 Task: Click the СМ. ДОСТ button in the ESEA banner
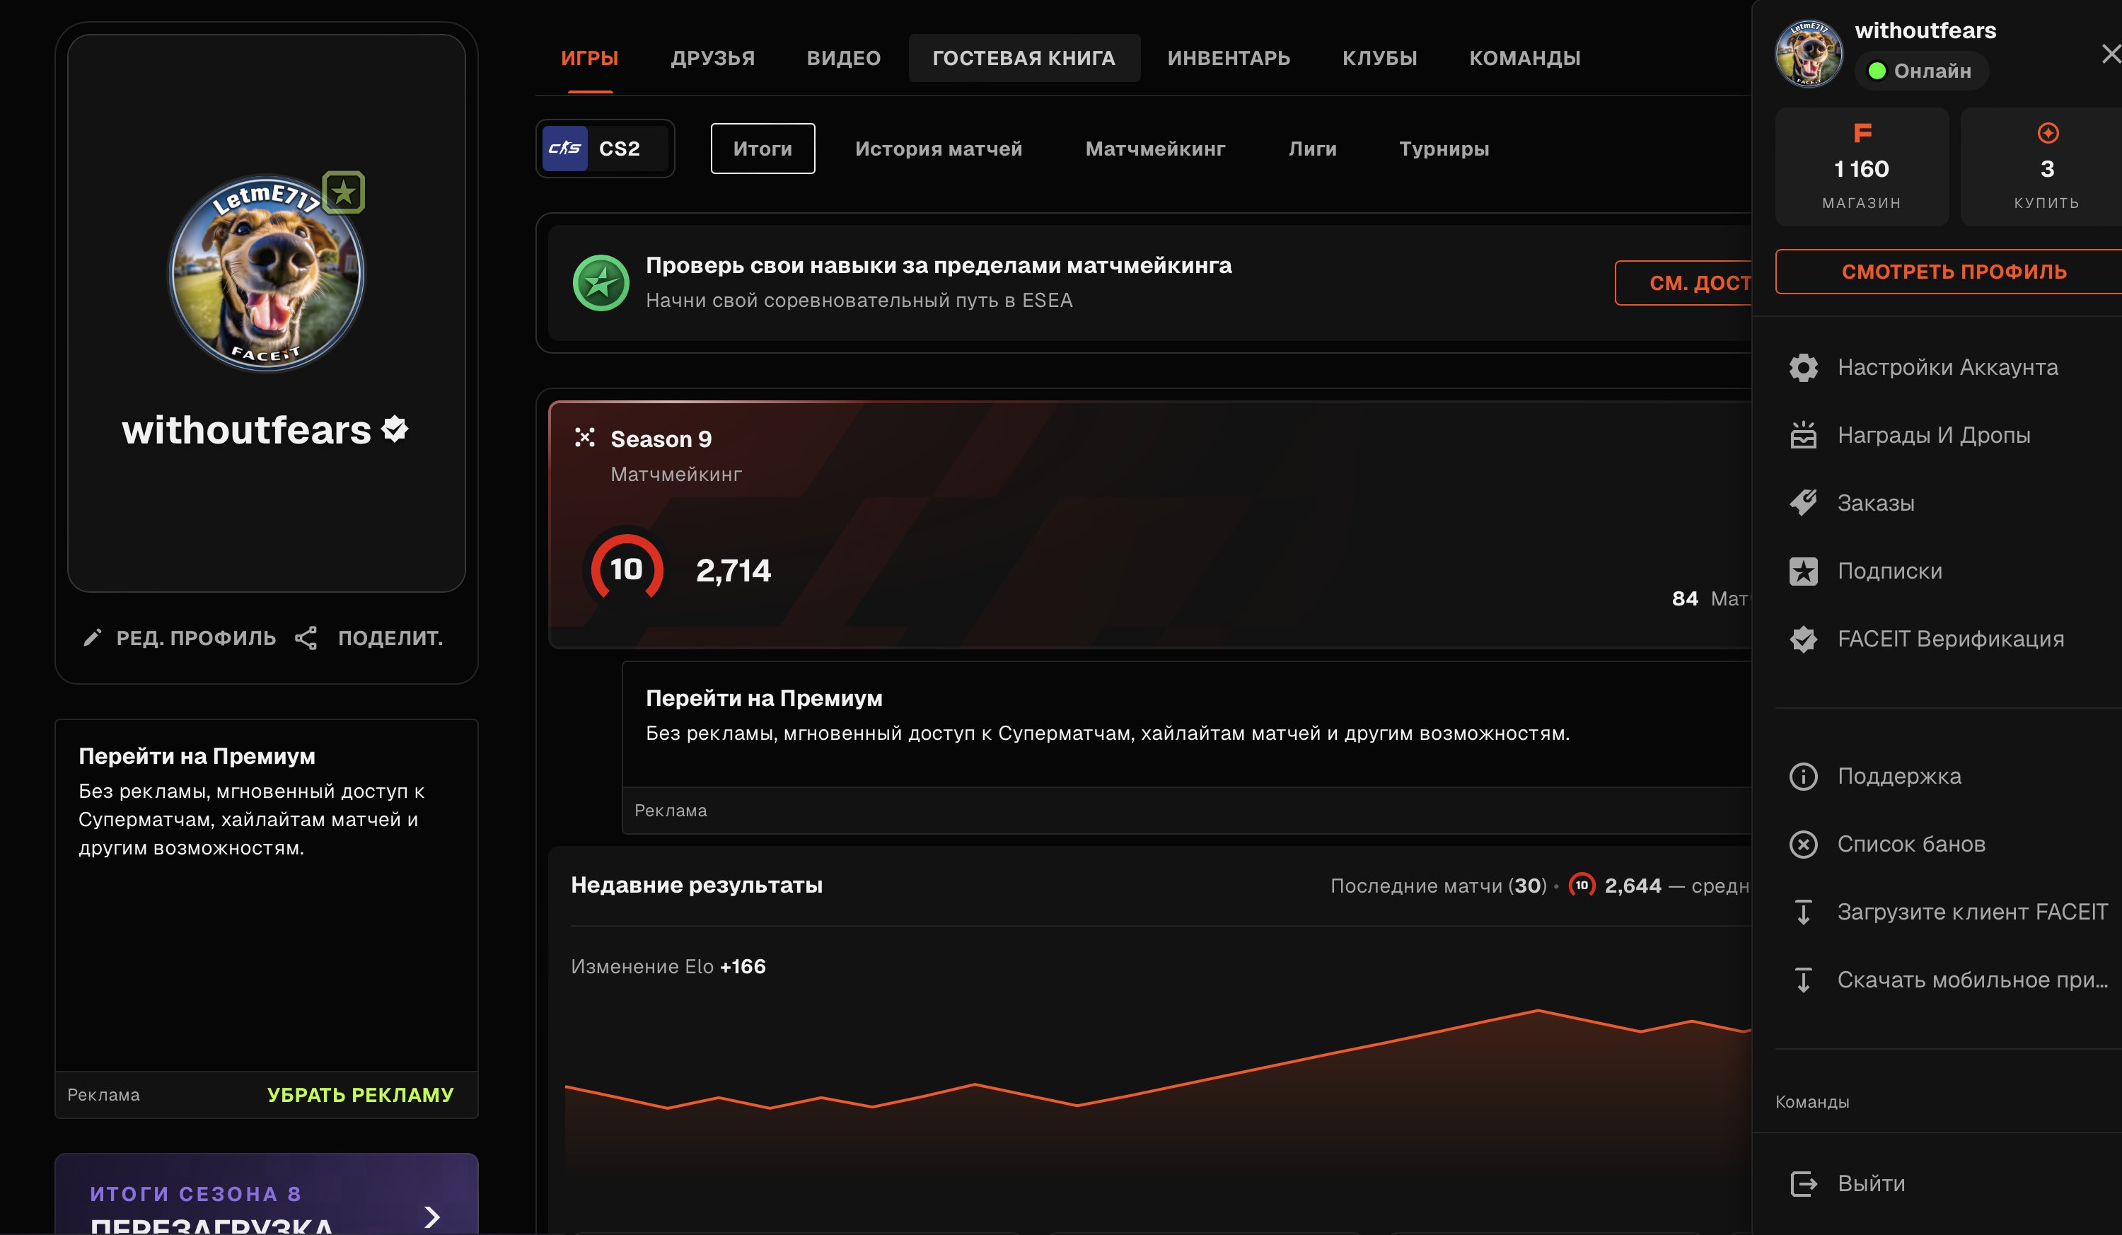(x=1683, y=283)
